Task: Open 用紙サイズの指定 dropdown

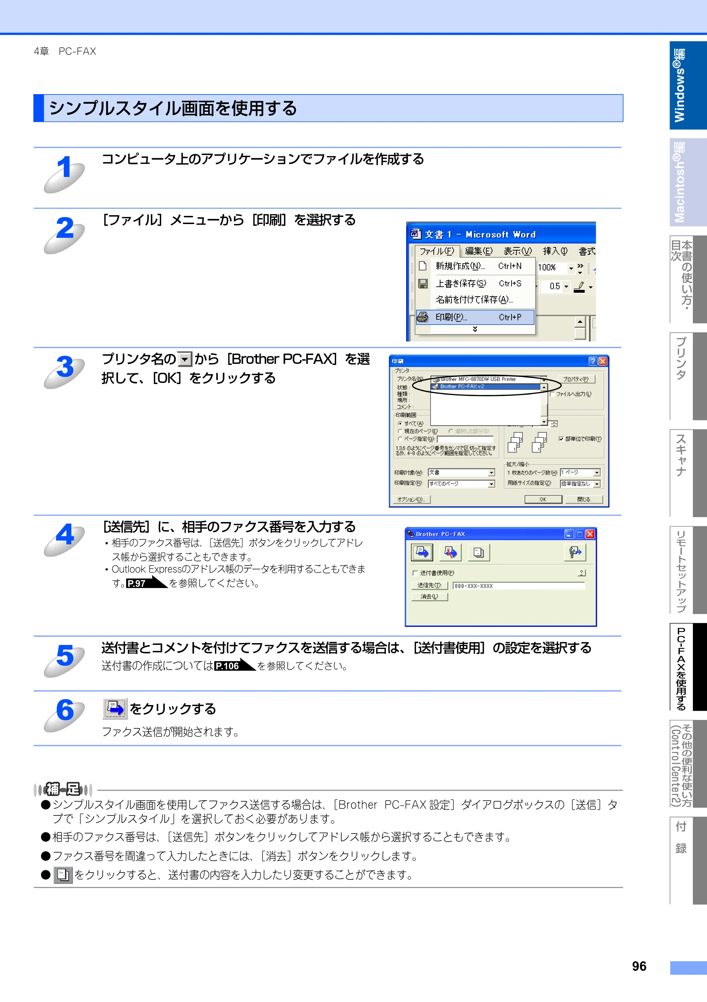Action: [x=597, y=483]
